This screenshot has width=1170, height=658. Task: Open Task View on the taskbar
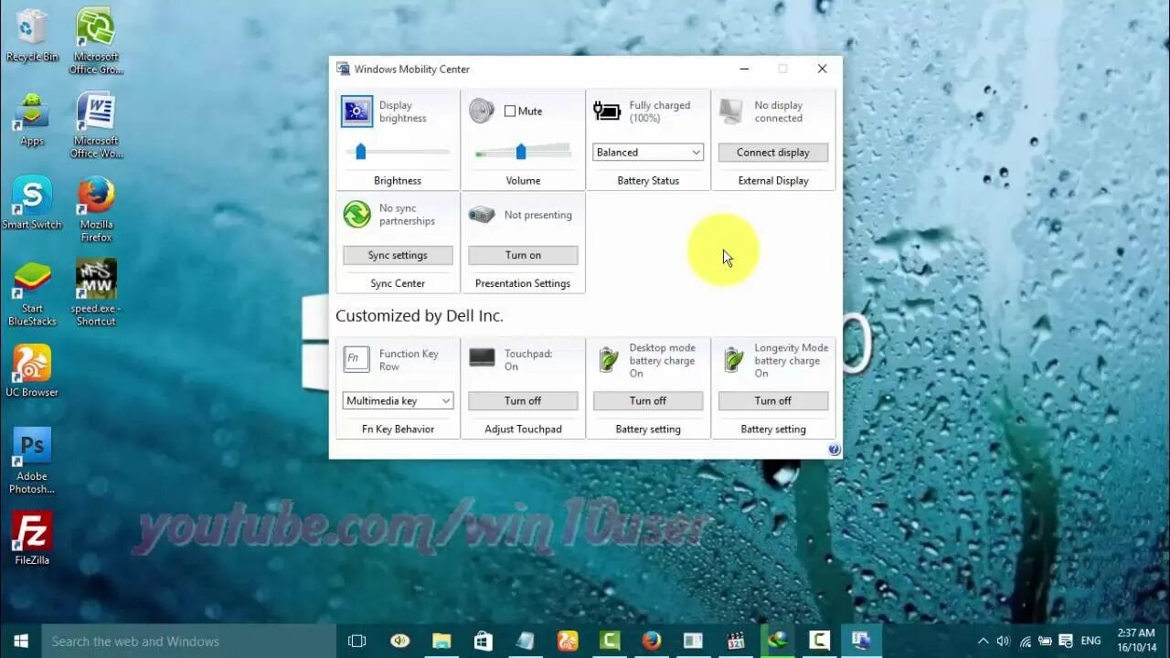click(x=356, y=641)
